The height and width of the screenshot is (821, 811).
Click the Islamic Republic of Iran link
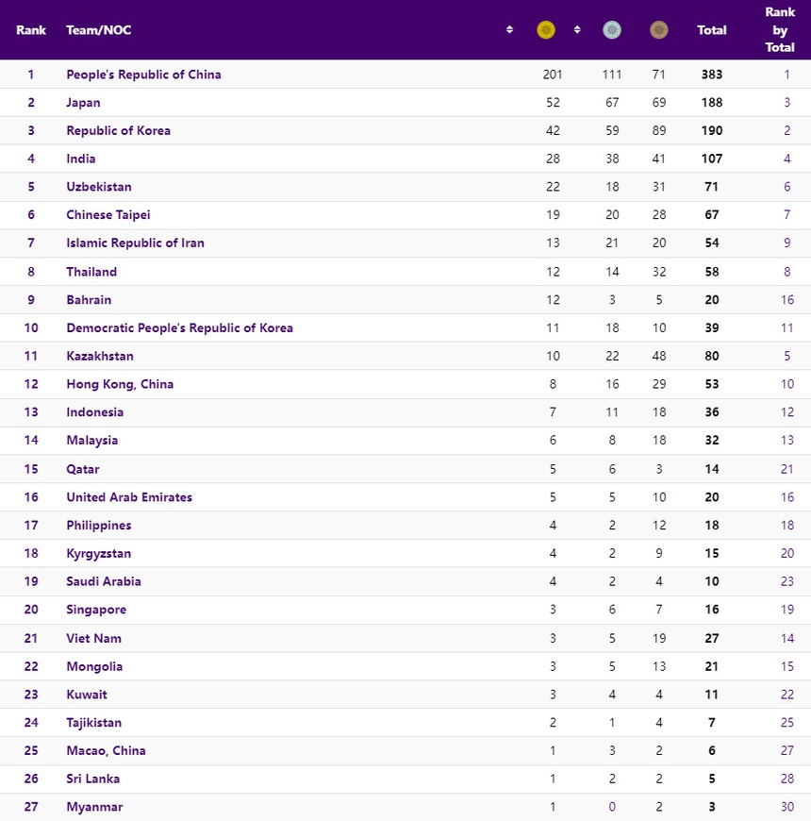click(x=135, y=243)
